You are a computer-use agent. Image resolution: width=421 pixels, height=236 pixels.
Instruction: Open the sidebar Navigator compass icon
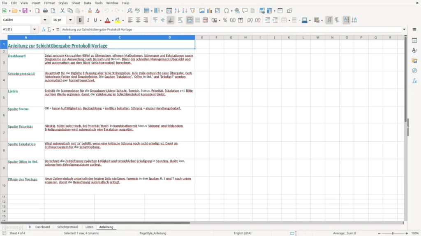[x=414, y=70]
